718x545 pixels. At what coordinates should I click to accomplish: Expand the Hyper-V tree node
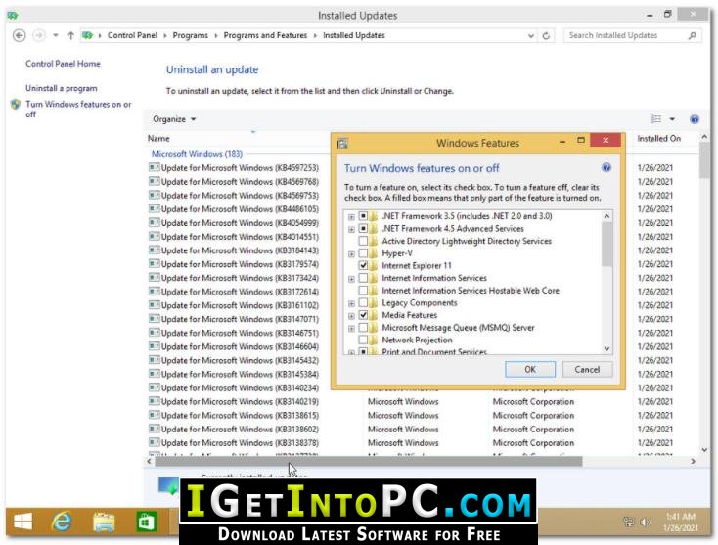pos(351,253)
